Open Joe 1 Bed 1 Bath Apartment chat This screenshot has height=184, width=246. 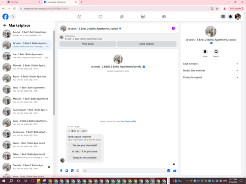27,56
